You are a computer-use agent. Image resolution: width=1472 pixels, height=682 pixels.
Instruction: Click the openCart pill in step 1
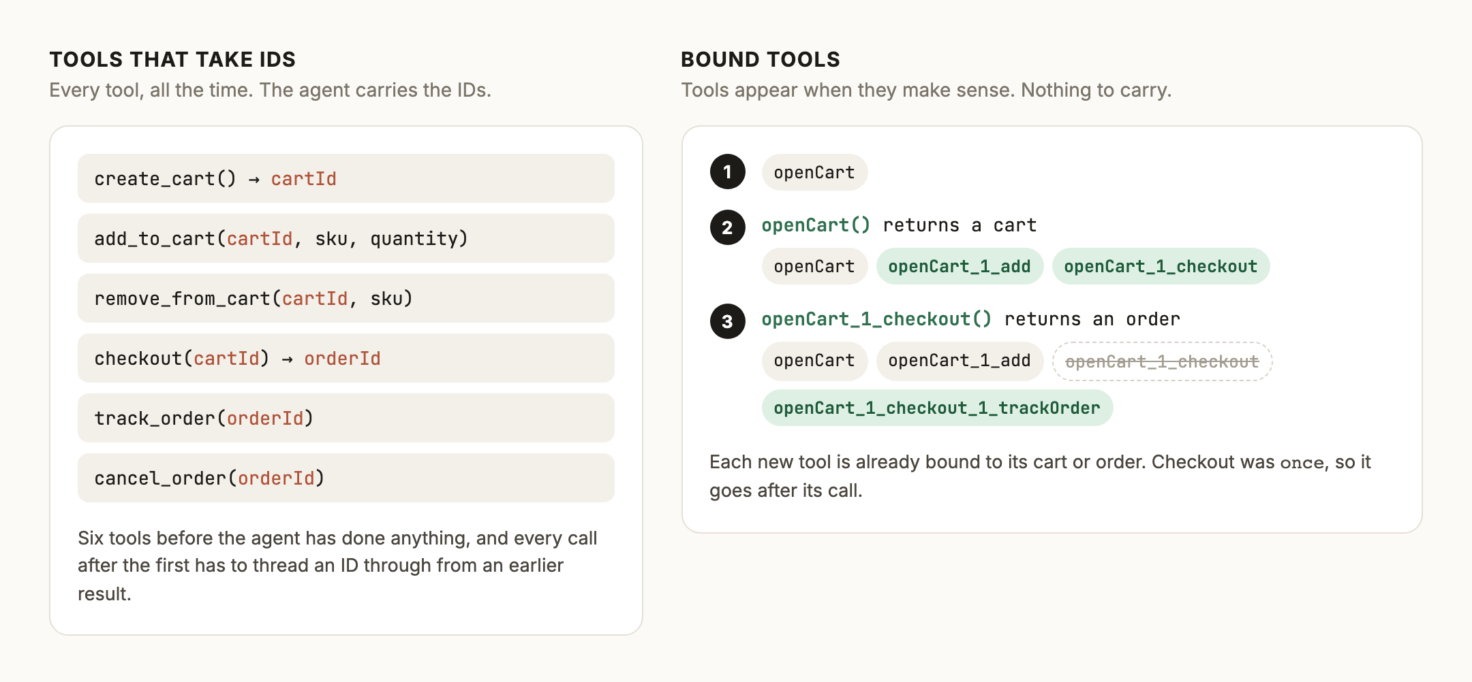[814, 172]
